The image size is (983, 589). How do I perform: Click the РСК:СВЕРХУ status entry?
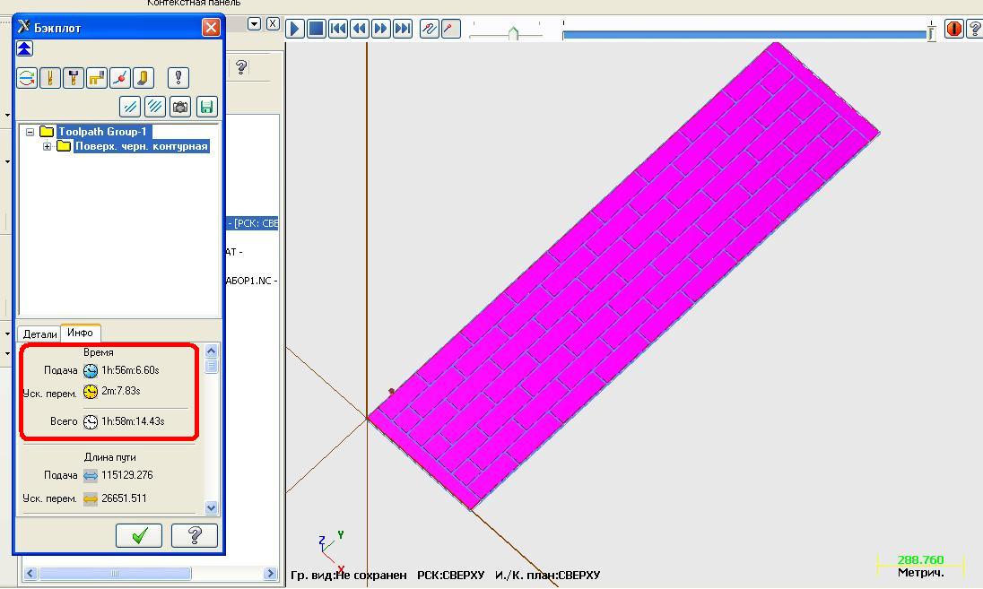click(x=451, y=576)
